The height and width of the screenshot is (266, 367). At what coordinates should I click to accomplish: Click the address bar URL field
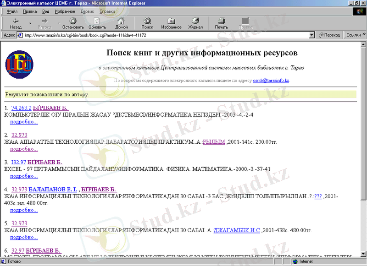(165, 35)
